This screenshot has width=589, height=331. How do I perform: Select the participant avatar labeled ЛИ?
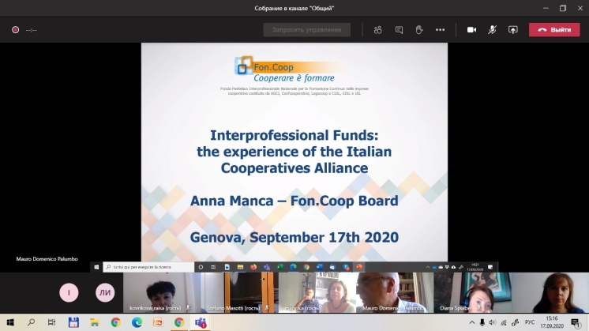(x=105, y=292)
